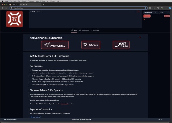Image resolution: width=172 pixels, height=123 pixels.
Task: Click the fullscreen icon in log panel
Action: pos(138,12)
